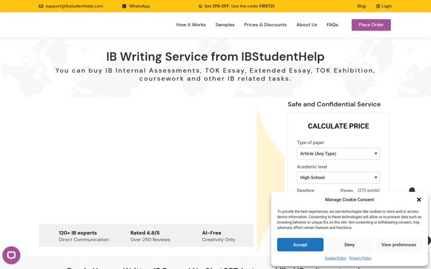Click the envelope icon beside support email
The image size is (431, 269).
coord(41,6)
